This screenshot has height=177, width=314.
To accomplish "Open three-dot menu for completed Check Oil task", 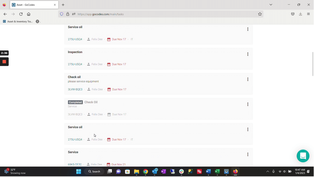I will click(x=248, y=104).
